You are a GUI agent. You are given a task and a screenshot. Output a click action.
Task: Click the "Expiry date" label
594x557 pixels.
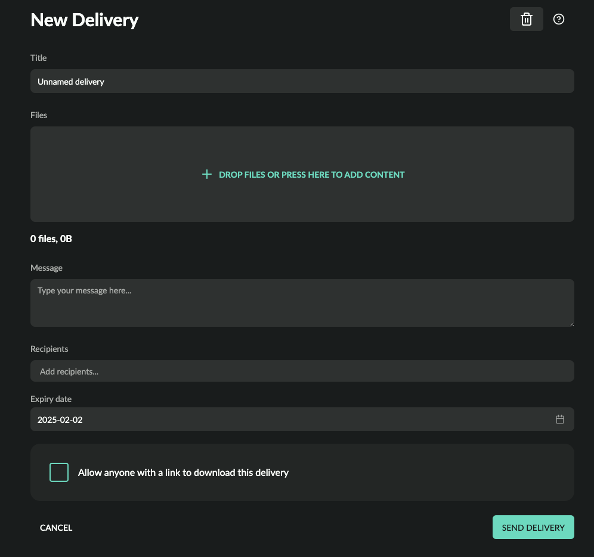pyautogui.click(x=51, y=399)
